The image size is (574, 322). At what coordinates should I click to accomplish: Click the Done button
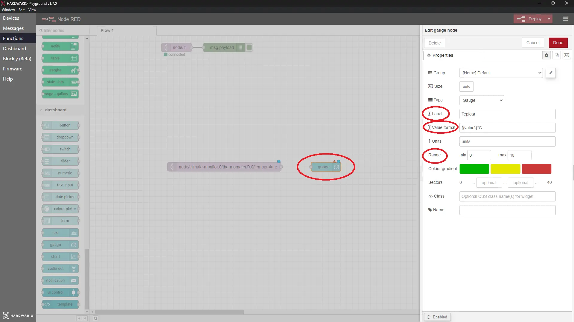tap(558, 43)
